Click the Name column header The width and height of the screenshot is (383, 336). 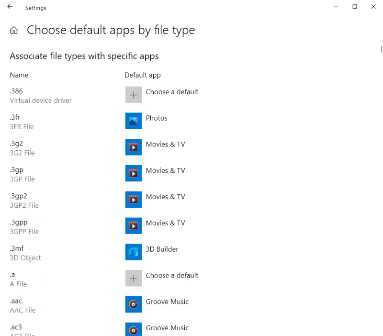tap(19, 75)
